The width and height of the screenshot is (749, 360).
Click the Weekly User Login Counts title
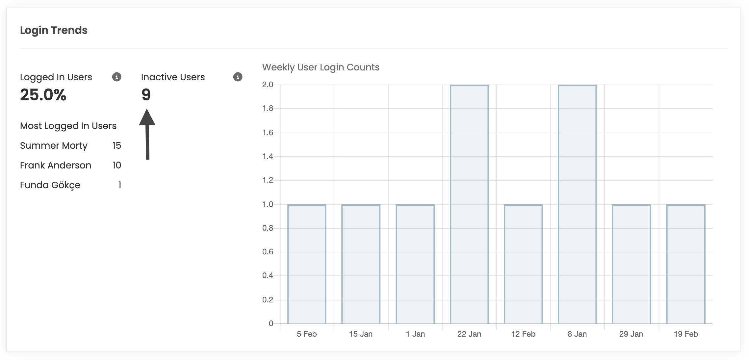[x=321, y=67]
